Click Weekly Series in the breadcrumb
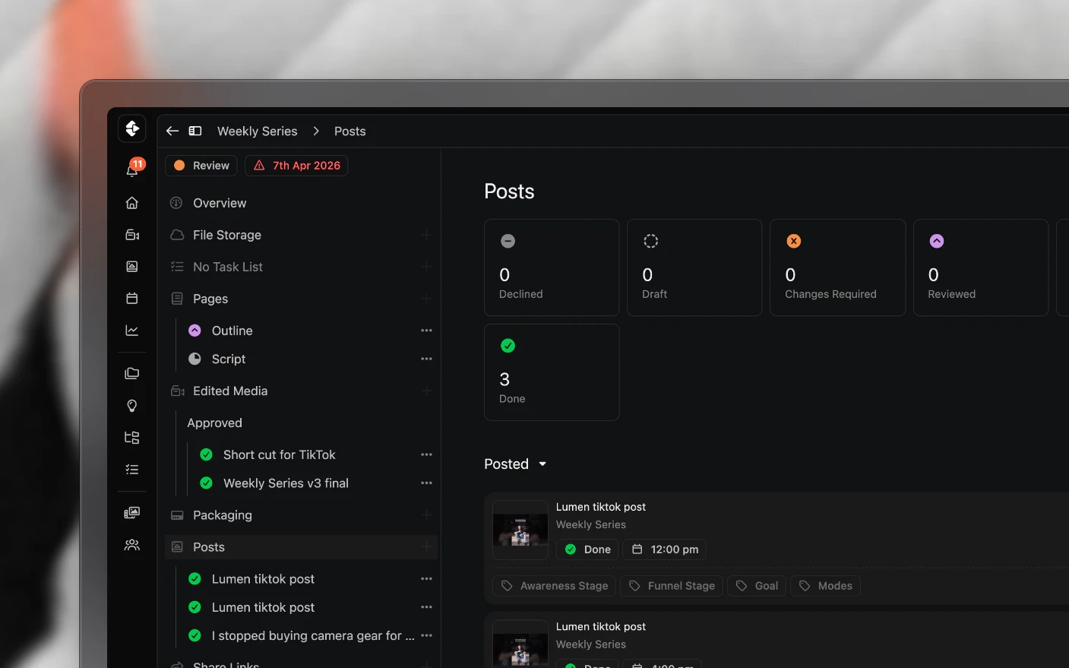 (x=258, y=131)
